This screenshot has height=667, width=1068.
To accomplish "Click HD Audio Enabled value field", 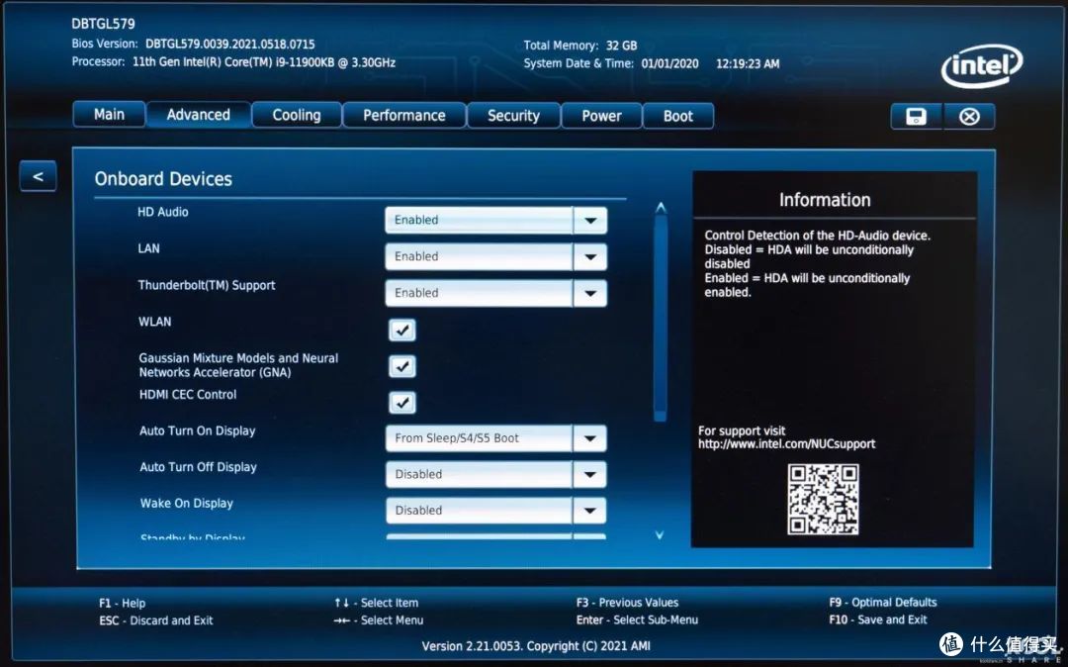I will point(479,220).
